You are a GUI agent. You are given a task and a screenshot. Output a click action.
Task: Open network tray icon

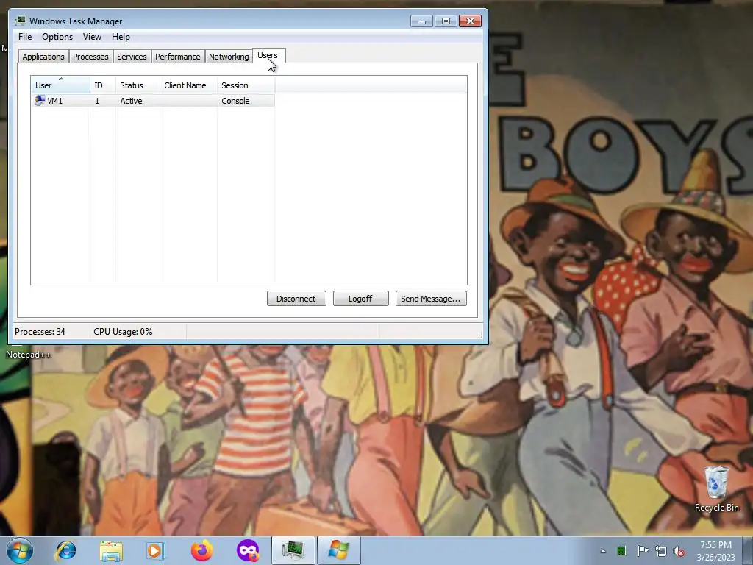(x=661, y=551)
